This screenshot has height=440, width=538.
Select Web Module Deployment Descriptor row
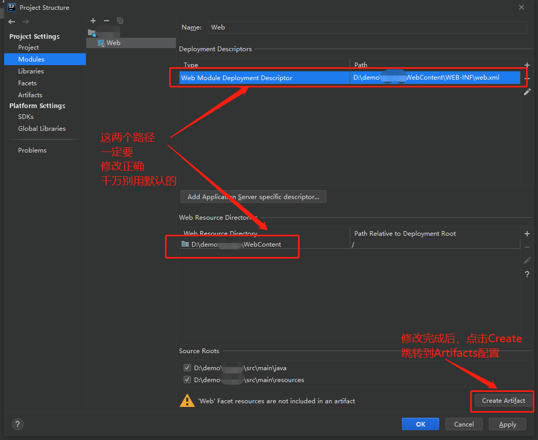click(x=350, y=78)
